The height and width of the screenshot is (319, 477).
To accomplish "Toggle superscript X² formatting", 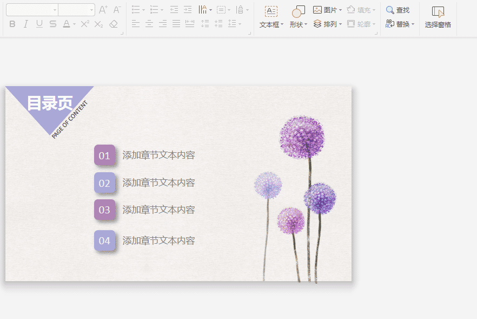I will coord(85,24).
